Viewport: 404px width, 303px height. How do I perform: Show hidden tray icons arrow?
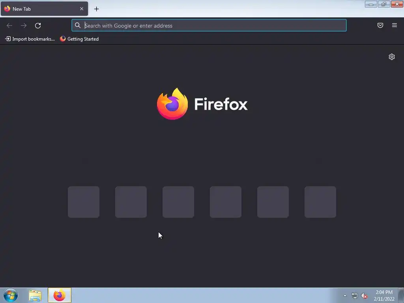[345, 296]
